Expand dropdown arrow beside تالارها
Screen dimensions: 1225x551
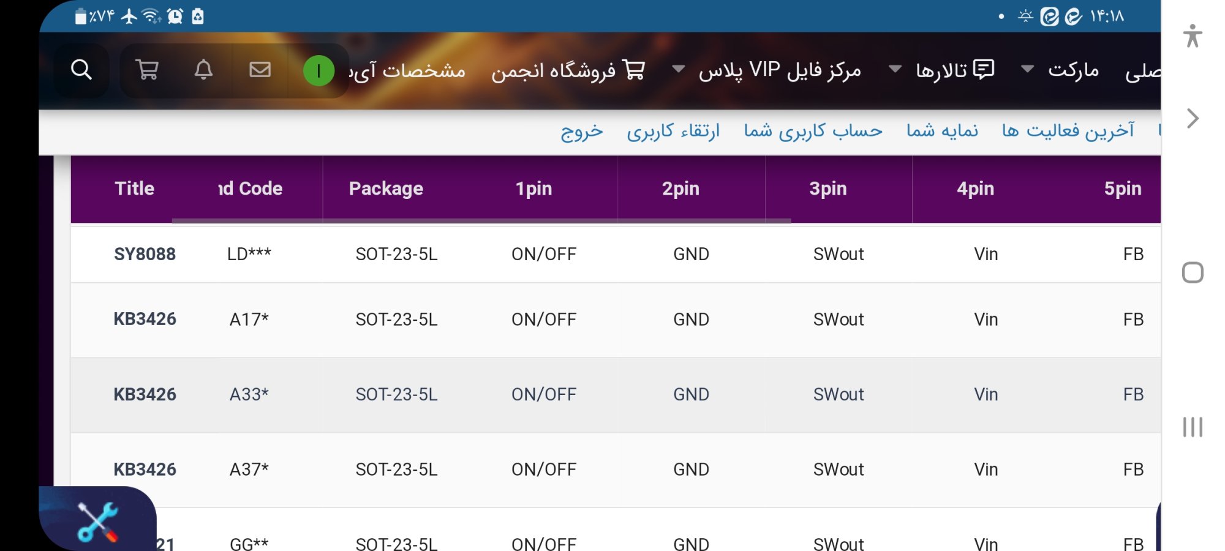[895, 69]
